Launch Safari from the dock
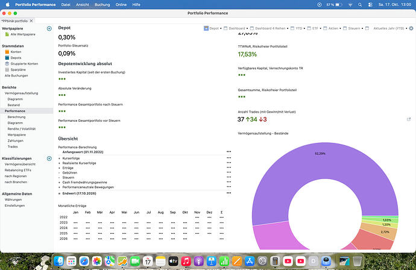Viewport: 416px width, 270px height. 84,261
